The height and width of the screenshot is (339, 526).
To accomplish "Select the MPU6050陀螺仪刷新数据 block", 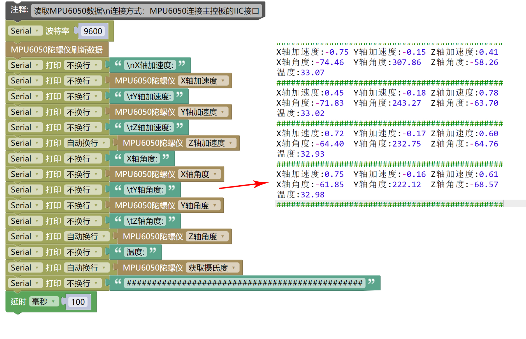I will [57, 50].
